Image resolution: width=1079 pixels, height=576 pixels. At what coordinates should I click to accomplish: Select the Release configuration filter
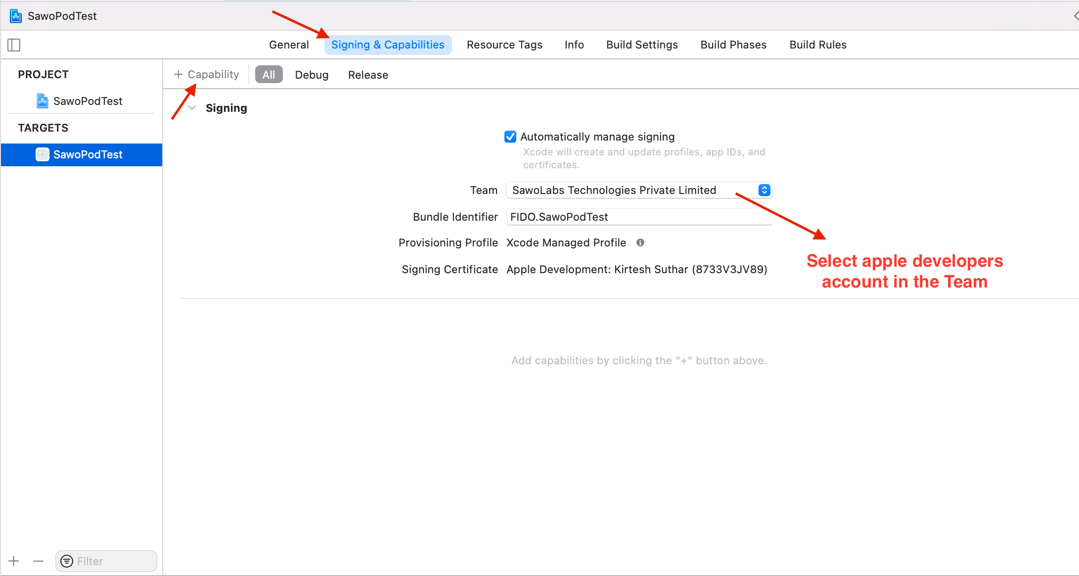click(368, 75)
